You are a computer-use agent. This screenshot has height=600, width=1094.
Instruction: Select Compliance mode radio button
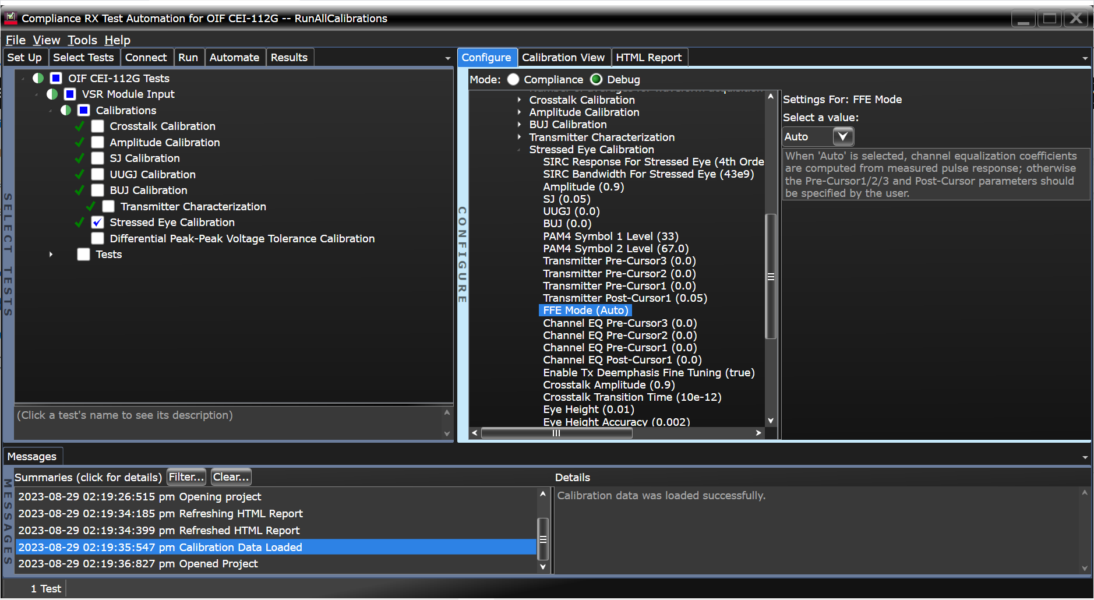click(x=513, y=80)
